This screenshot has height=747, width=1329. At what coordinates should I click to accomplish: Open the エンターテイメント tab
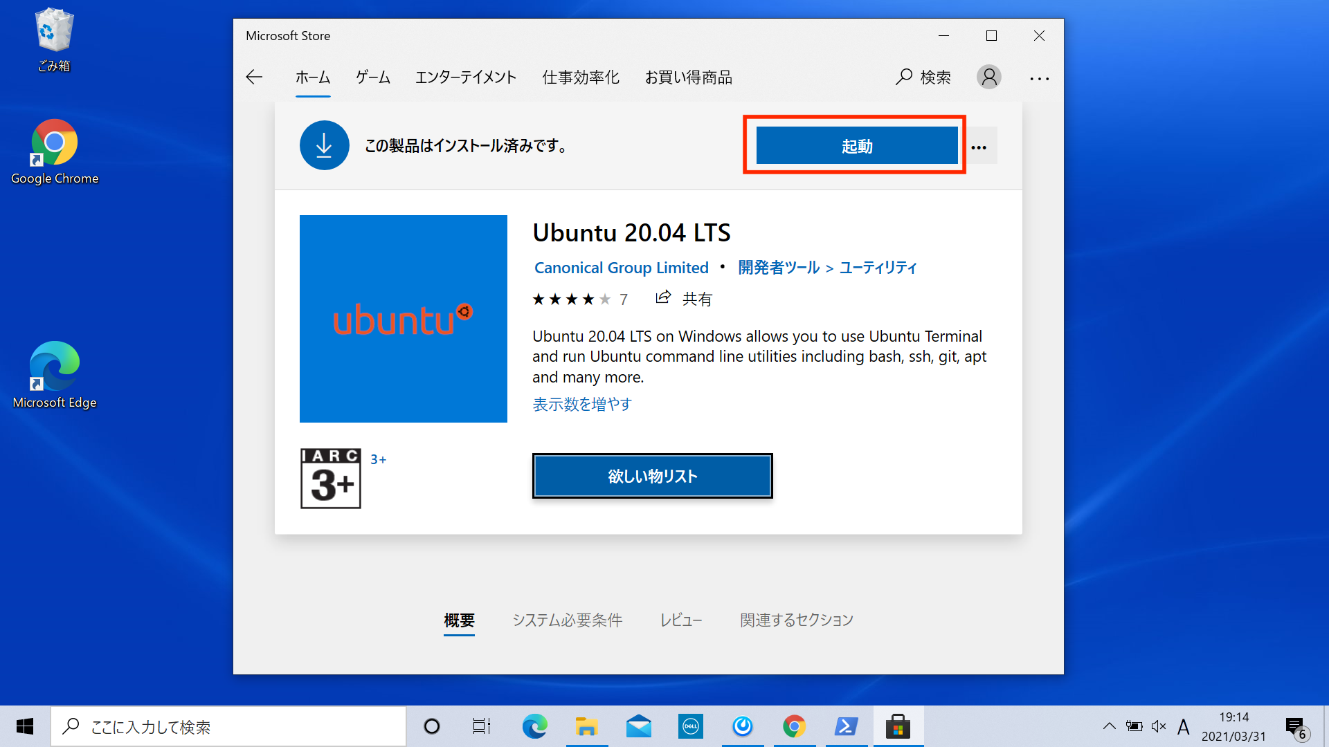(466, 77)
